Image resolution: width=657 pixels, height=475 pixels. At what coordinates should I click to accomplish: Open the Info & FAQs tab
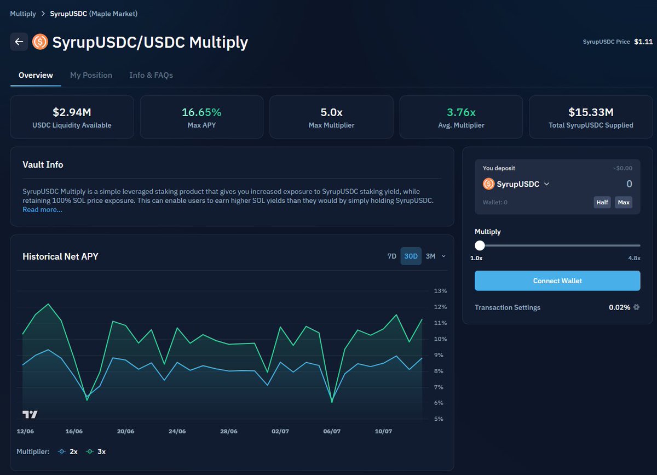151,75
